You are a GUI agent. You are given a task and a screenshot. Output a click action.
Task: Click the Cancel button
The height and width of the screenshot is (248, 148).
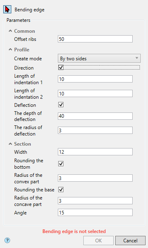(130, 241)
